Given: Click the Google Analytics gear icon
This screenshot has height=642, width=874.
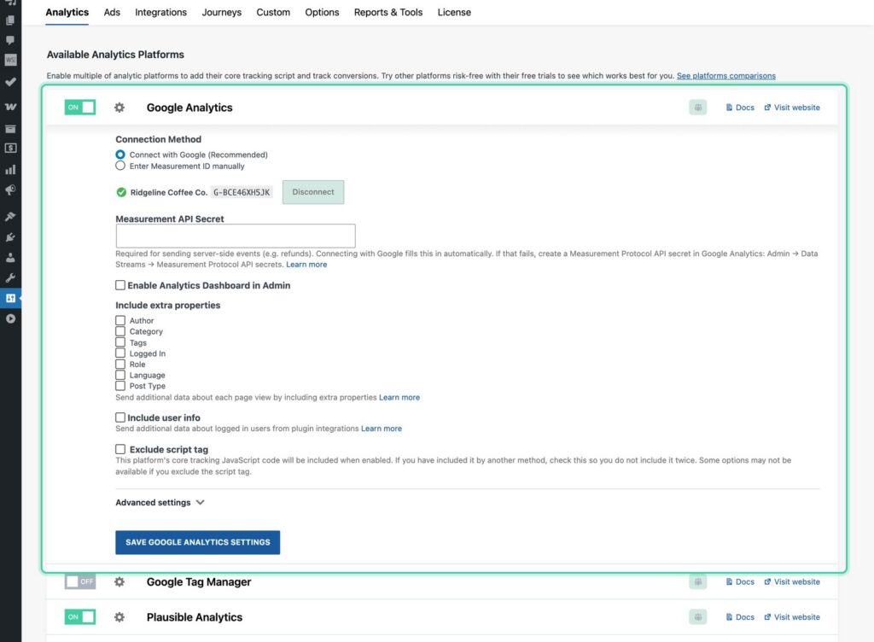Looking at the screenshot, I should [x=119, y=108].
